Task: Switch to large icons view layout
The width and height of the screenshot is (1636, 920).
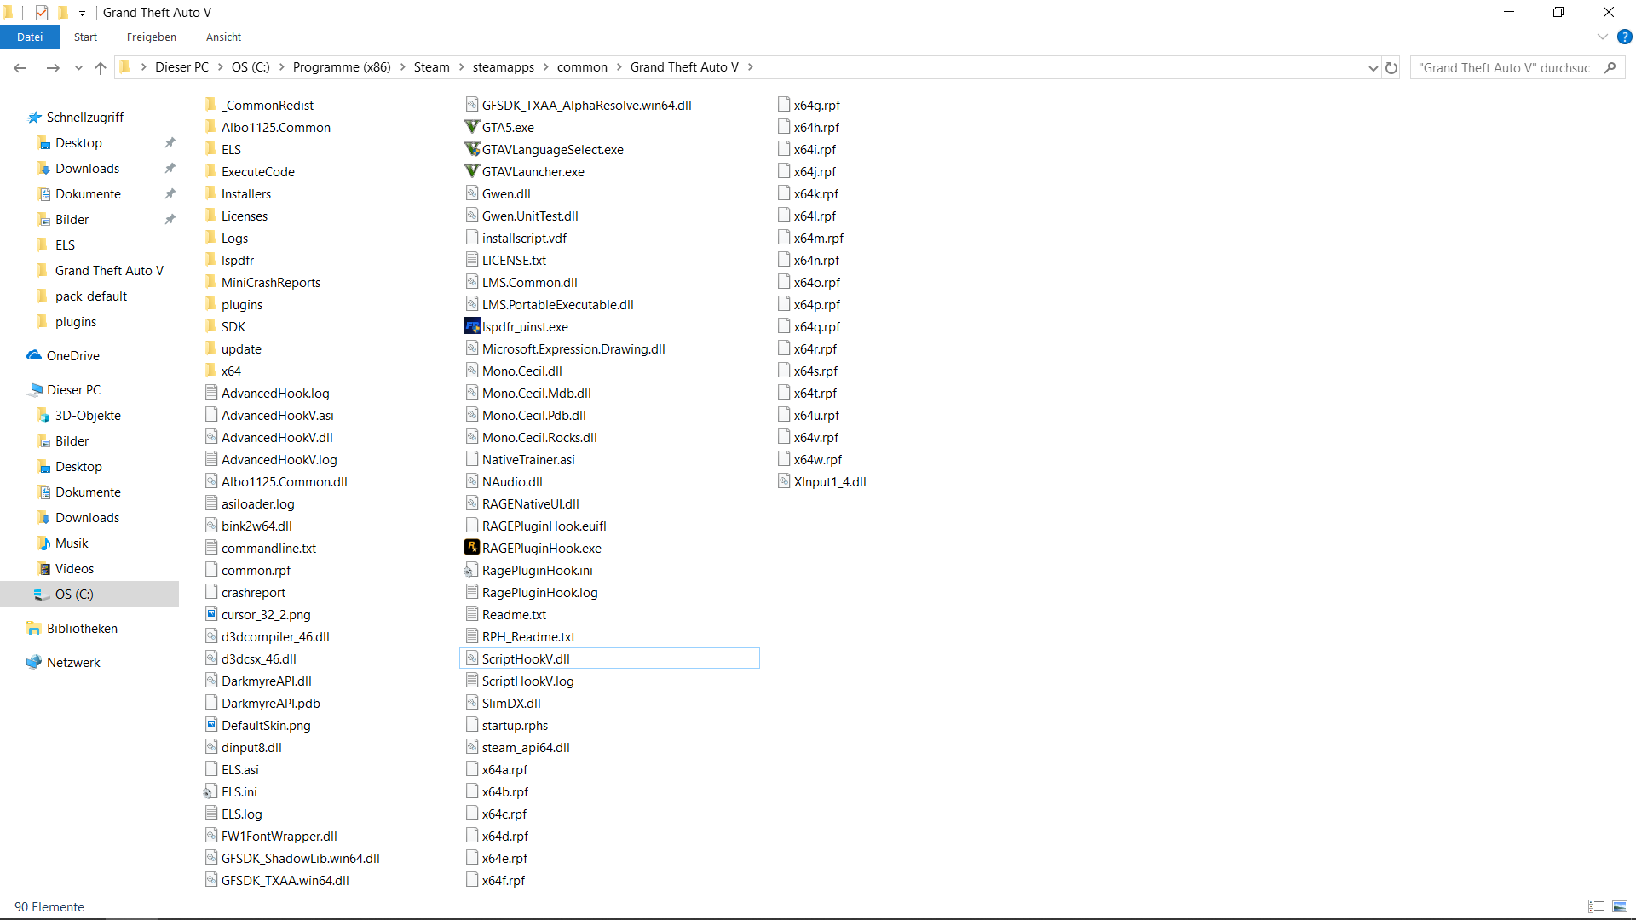Action: point(1620,906)
